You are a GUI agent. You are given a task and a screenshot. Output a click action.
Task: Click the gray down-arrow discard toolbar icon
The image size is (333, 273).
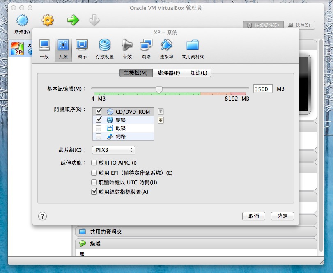point(94,20)
